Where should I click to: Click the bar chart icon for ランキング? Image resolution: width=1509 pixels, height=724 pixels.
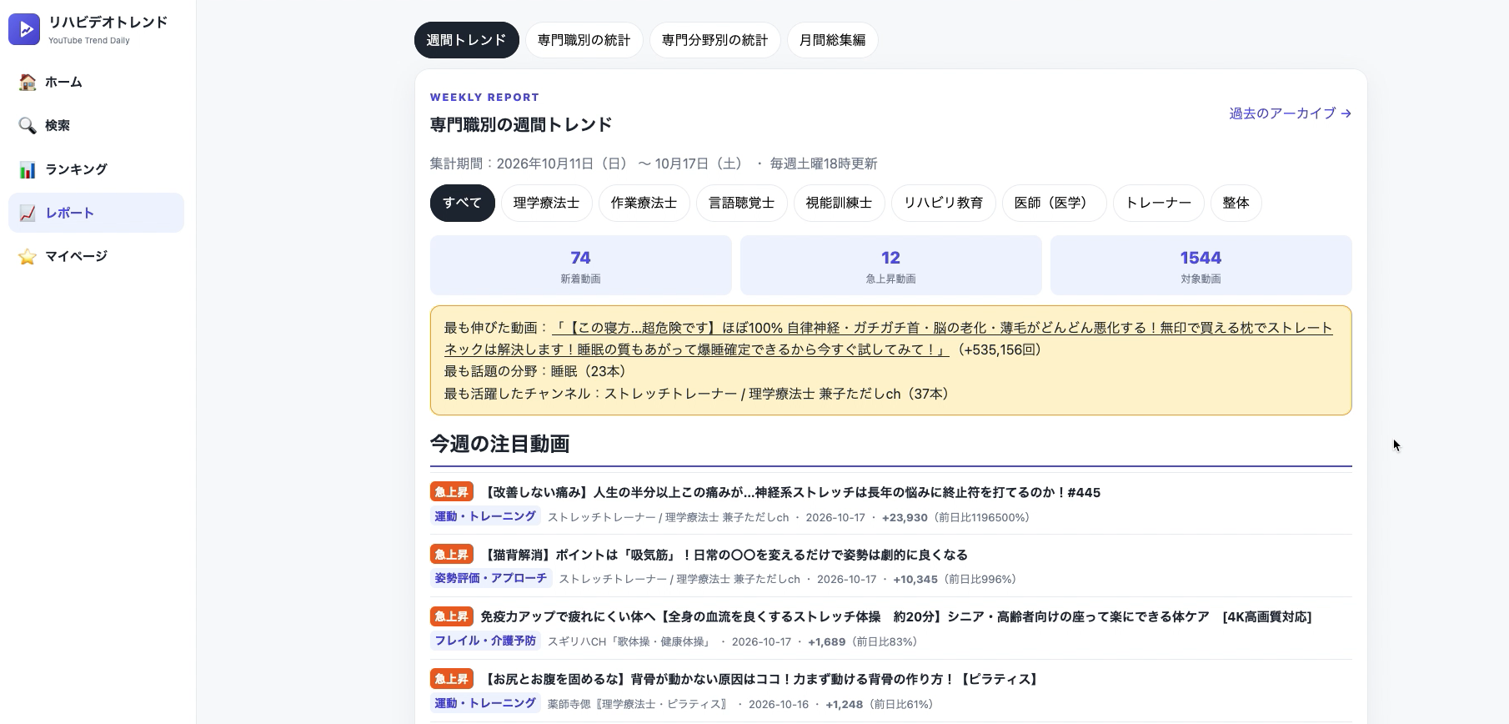coord(28,169)
